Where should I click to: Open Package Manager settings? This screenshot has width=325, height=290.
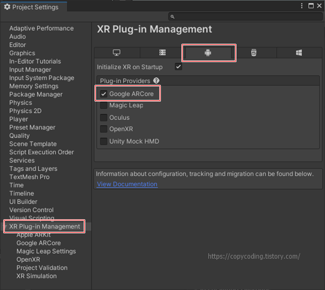(x=36, y=95)
